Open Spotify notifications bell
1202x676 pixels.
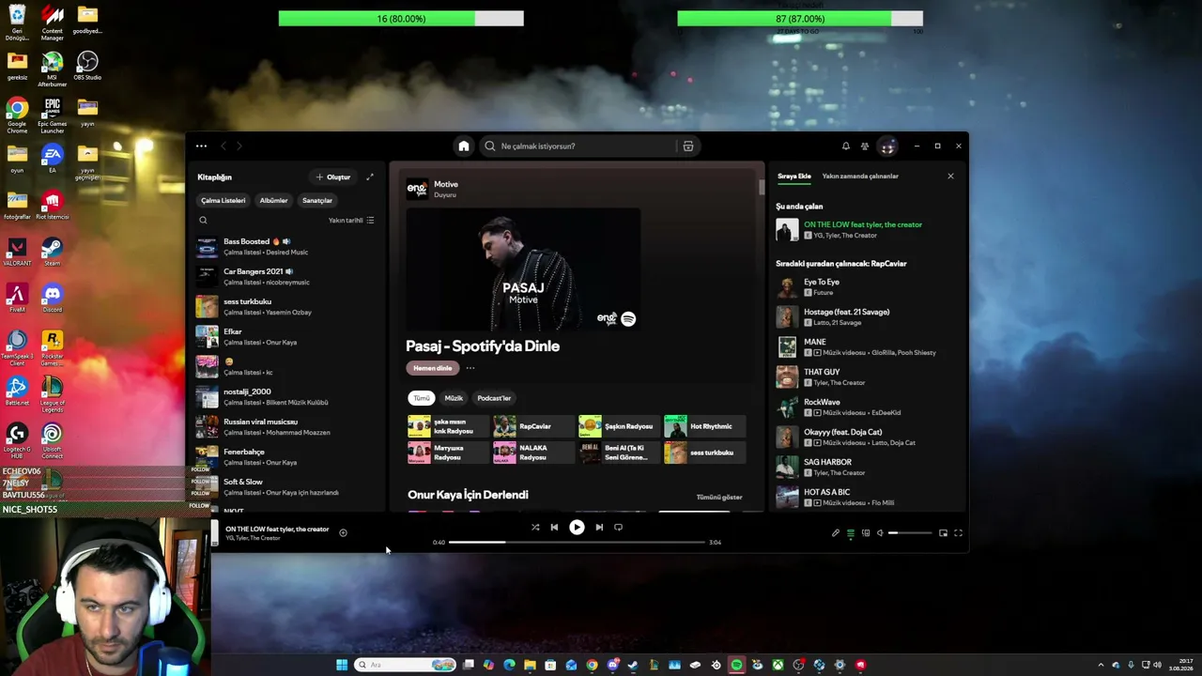845,146
